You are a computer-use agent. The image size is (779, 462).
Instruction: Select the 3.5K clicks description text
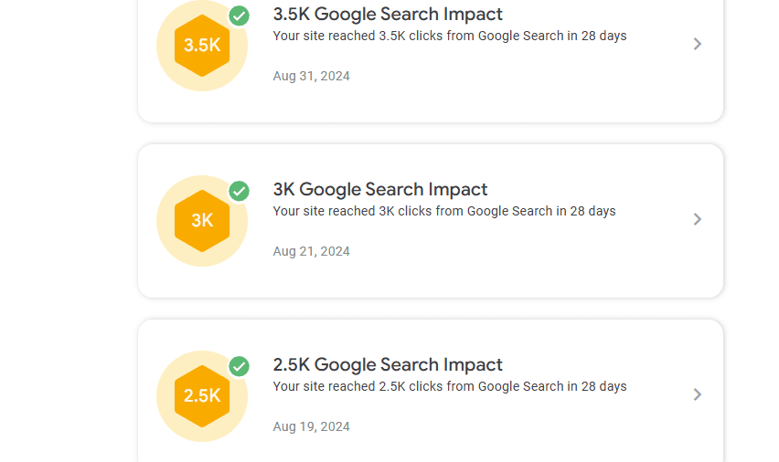[450, 36]
